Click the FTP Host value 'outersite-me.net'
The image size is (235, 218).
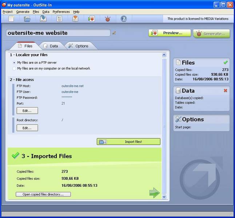72,86
